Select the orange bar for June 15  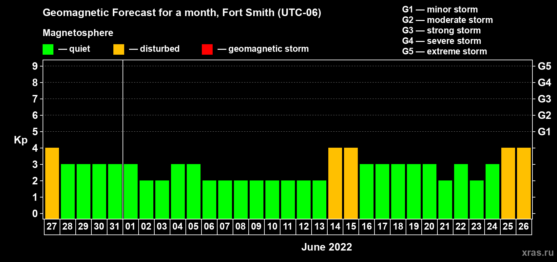pyautogui.click(x=351, y=183)
